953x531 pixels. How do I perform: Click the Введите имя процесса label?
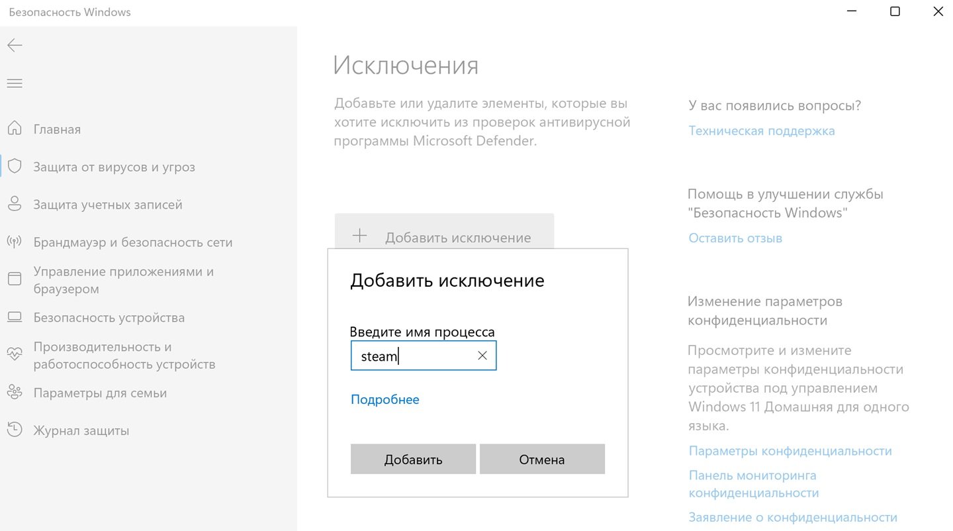pos(422,332)
